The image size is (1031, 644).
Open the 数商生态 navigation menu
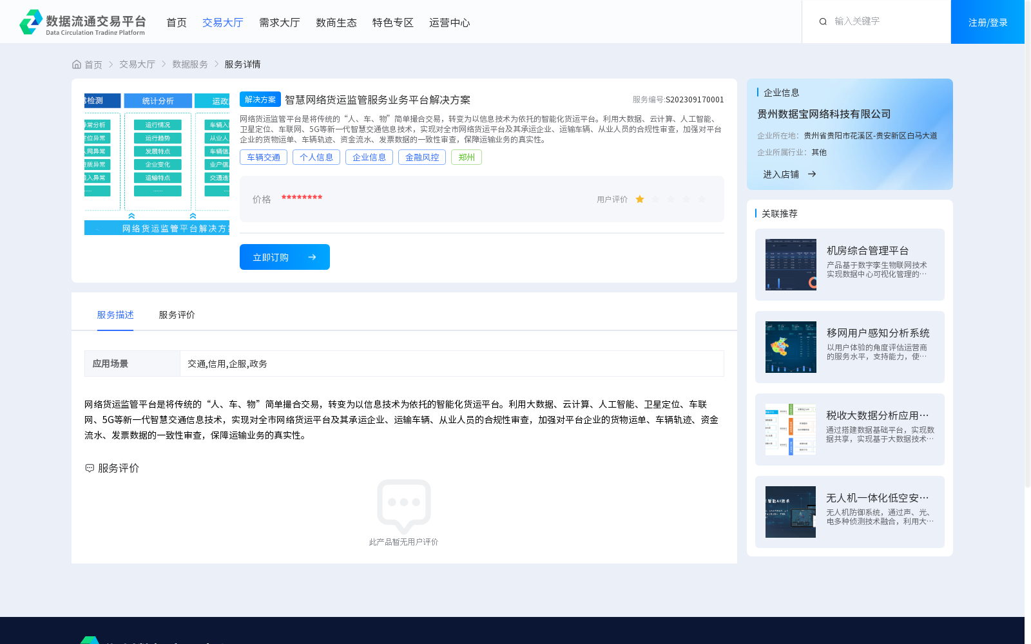336,23
